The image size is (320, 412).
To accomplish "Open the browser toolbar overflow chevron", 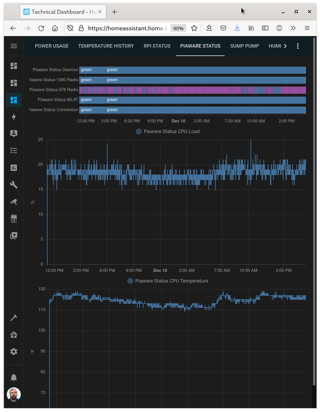I will (293, 28).
